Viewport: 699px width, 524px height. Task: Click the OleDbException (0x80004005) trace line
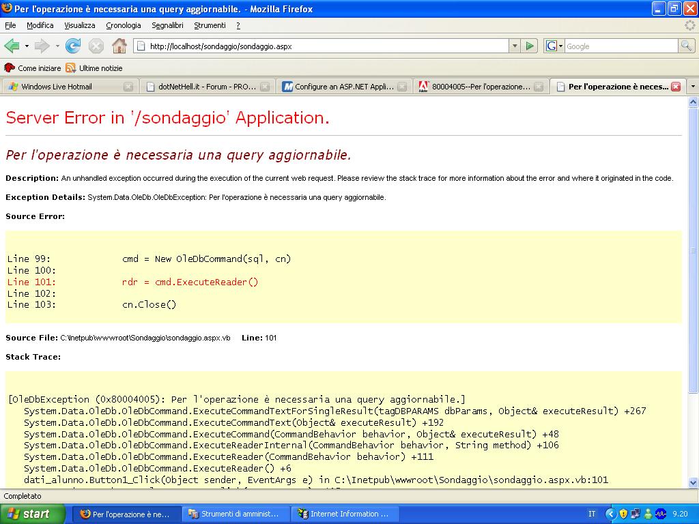tap(237, 399)
